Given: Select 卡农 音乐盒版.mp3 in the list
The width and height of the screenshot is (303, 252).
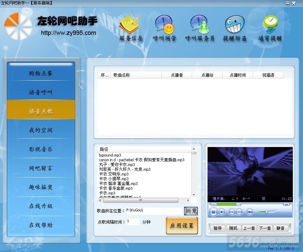Looking at the screenshot, I should click(116, 188).
